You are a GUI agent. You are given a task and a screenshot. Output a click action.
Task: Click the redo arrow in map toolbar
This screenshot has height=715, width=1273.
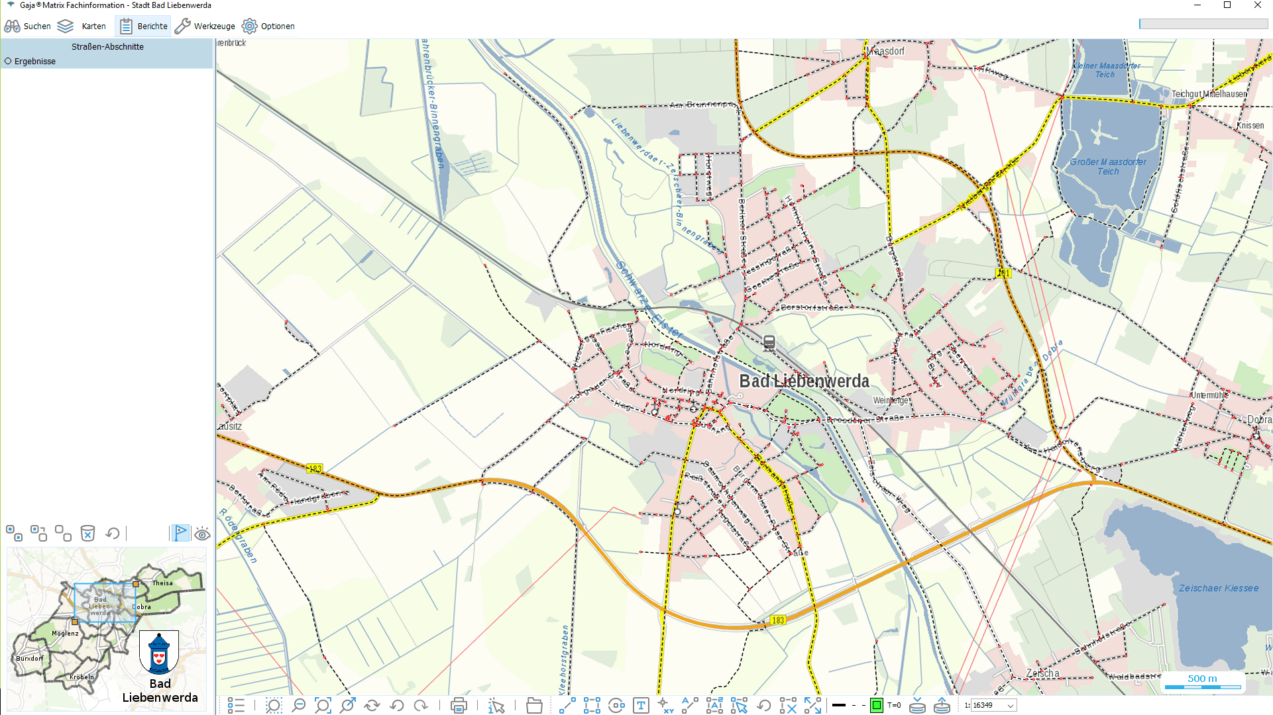pos(421,706)
